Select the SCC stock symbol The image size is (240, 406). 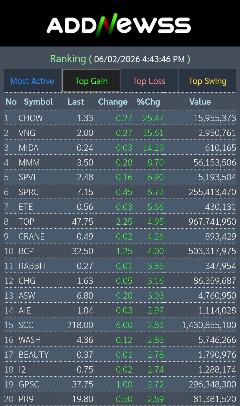click(26, 325)
